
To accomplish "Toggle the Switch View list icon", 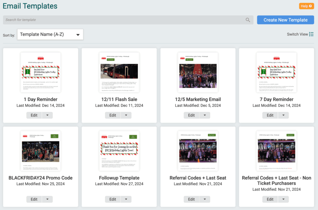I will coord(311,34).
